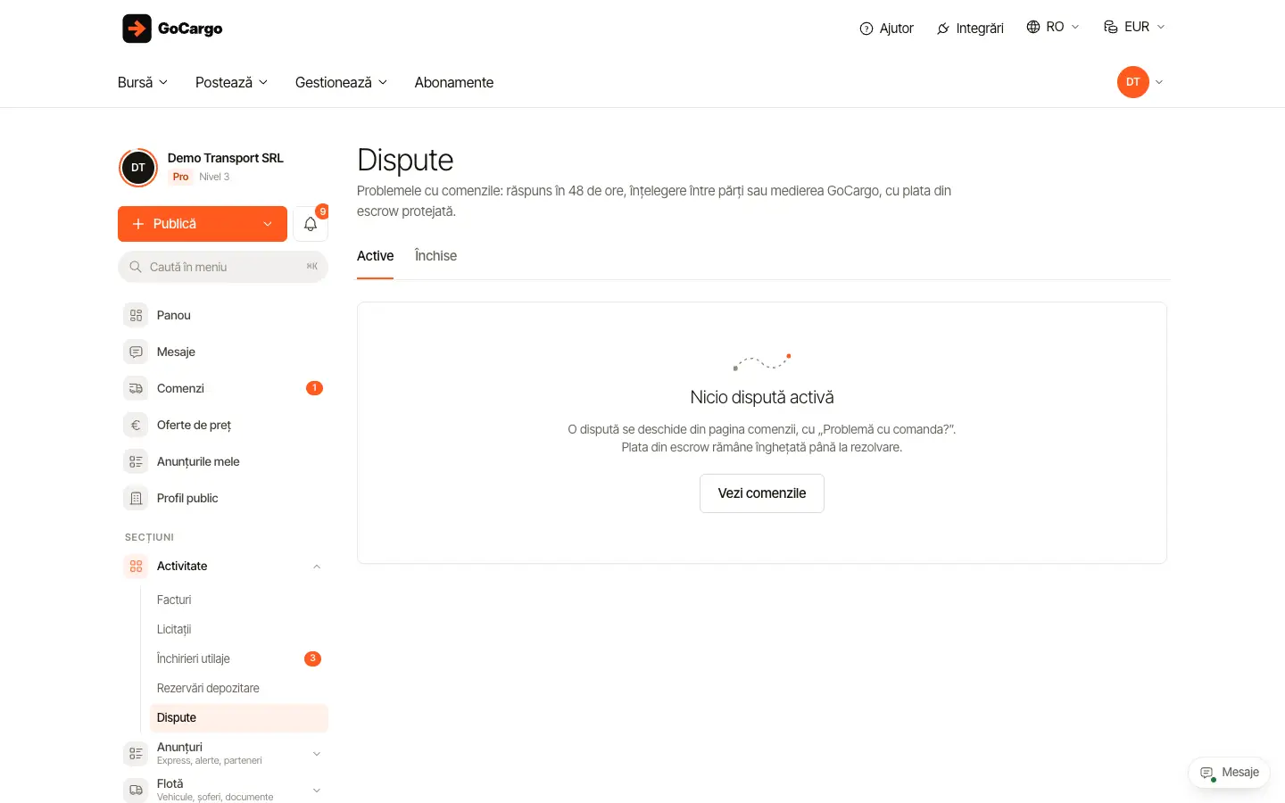This screenshot has width=1285, height=803.
Task: Click the Nivel 3 label
Action: [x=214, y=177]
